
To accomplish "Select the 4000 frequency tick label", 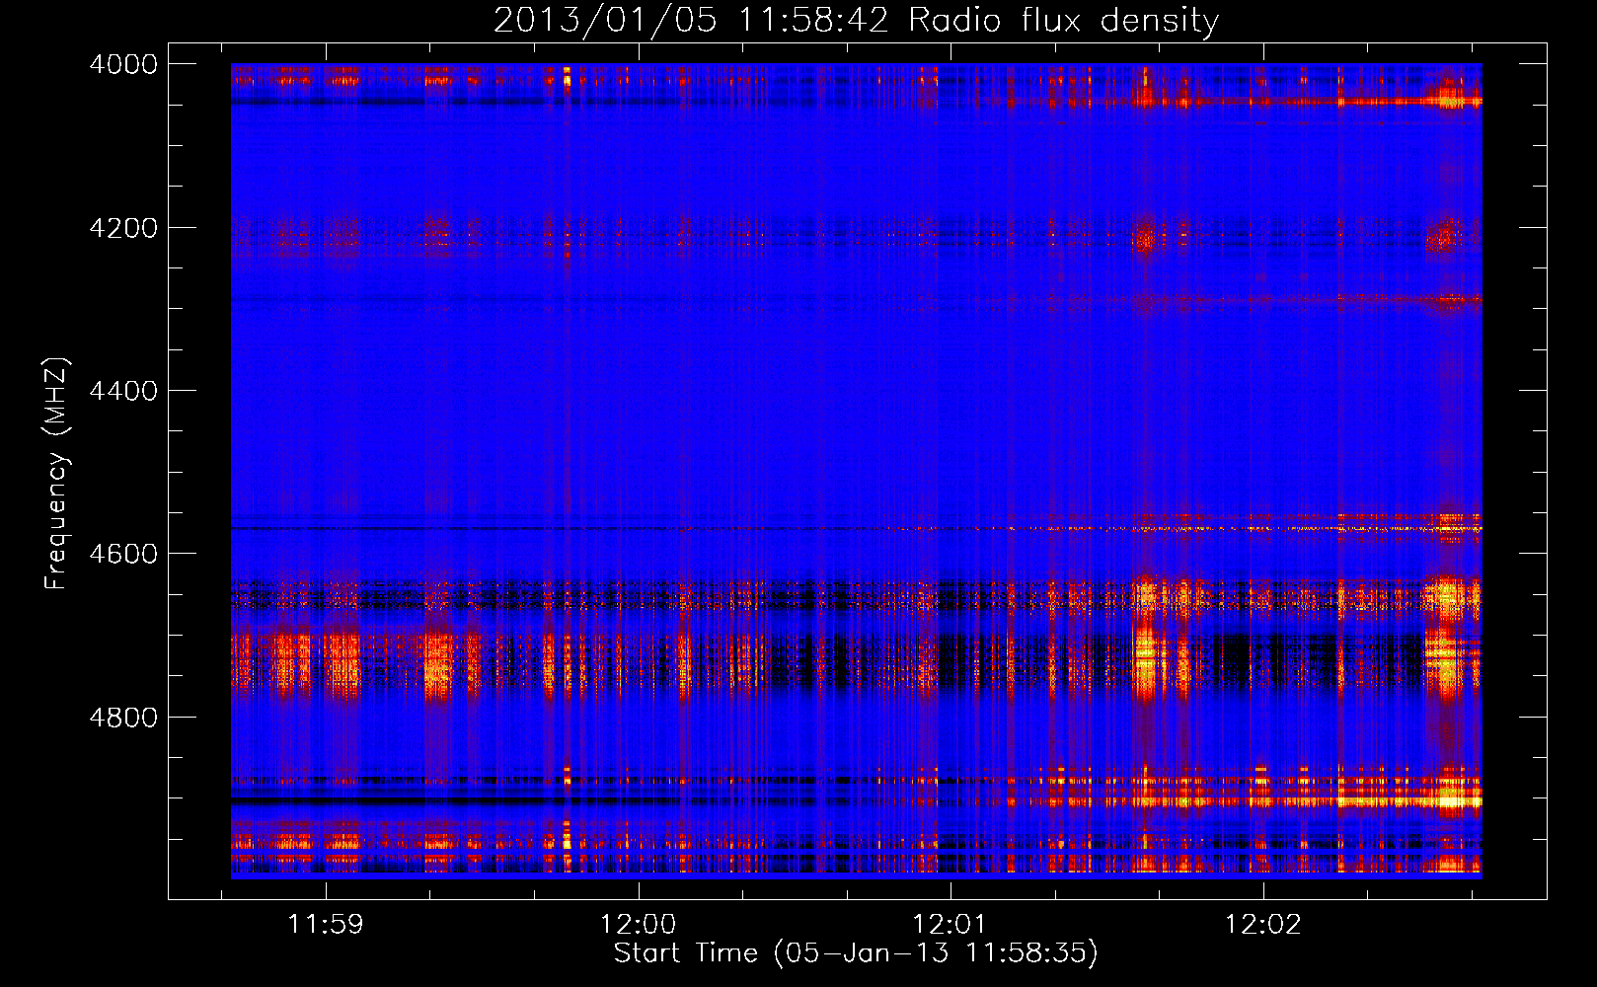I will pos(123,64).
